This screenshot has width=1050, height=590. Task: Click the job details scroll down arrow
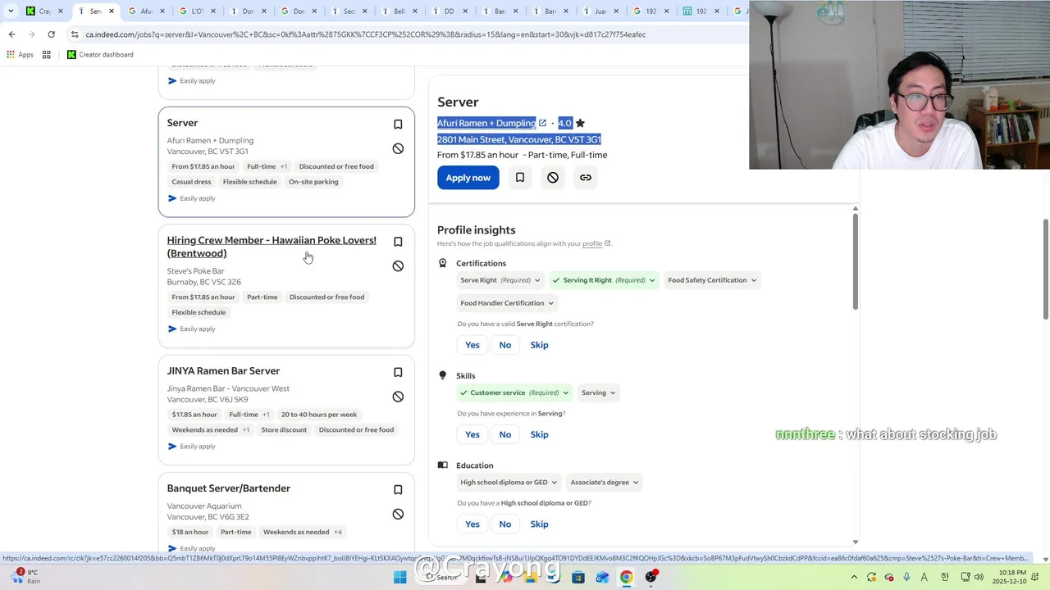pos(856,542)
